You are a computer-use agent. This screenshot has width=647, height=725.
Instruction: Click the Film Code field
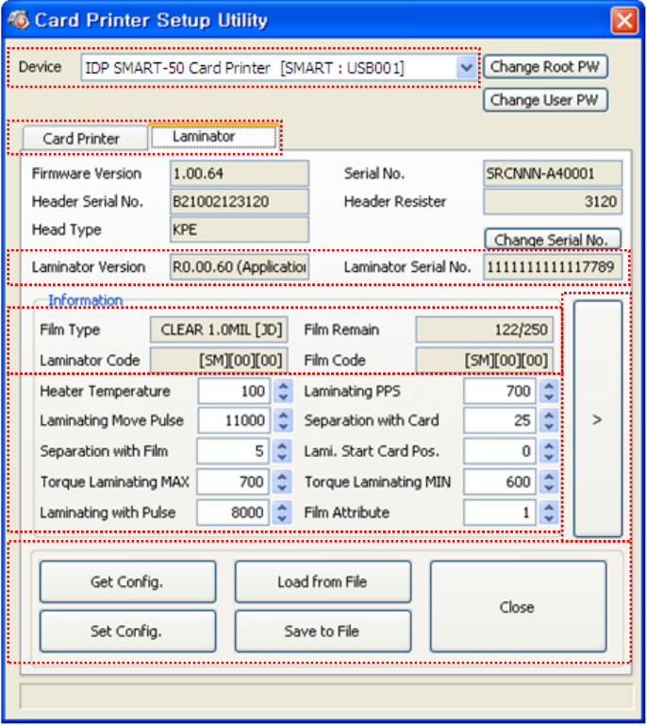[485, 361]
